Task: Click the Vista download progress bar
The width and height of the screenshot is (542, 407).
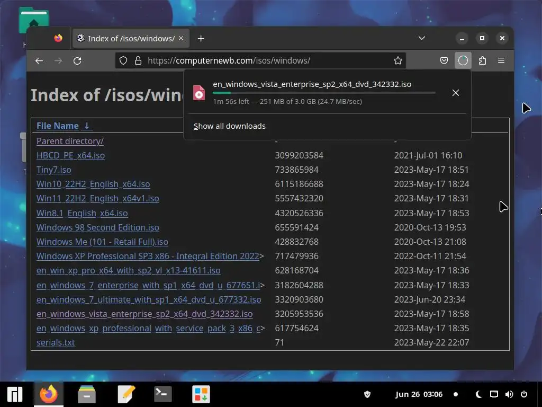Action: coord(324,93)
